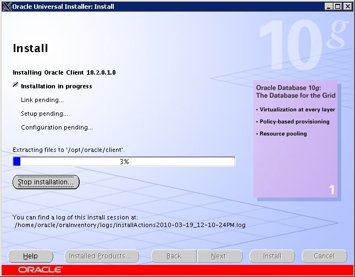
Task: Click the ORACLE logo in red footer
Action: (x=40, y=270)
